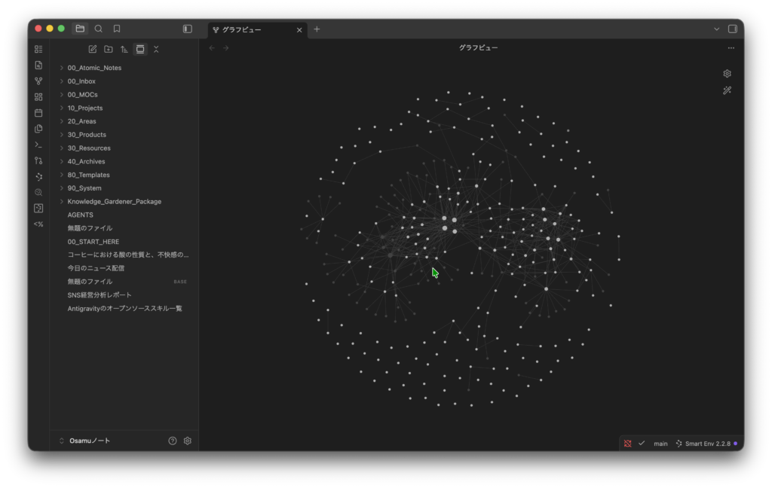
Task: Toggle auto-reveal current file button
Action: tap(140, 49)
